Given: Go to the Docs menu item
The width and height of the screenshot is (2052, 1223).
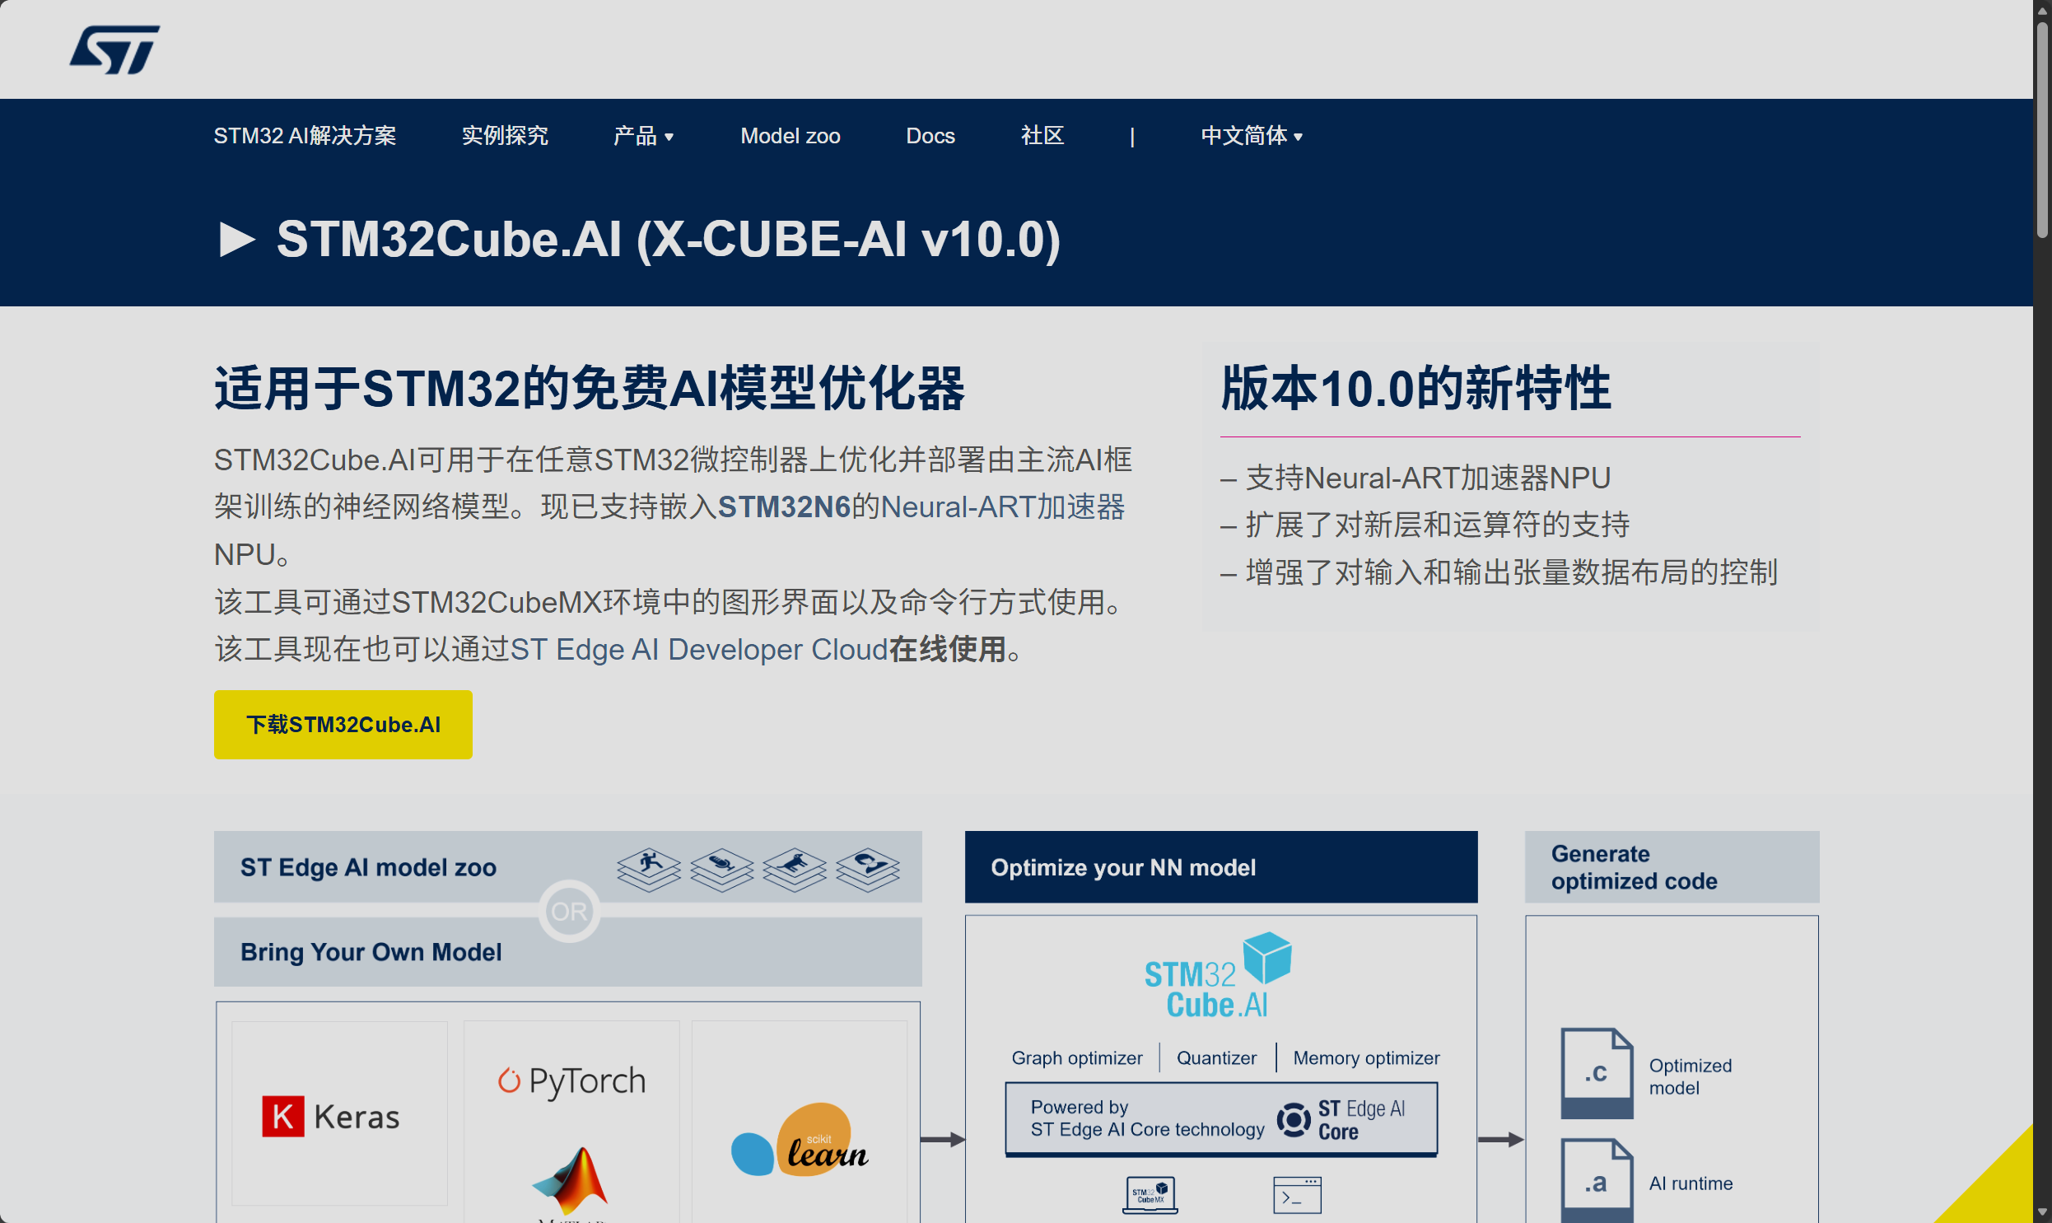Looking at the screenshot, I should click(930, 136).
